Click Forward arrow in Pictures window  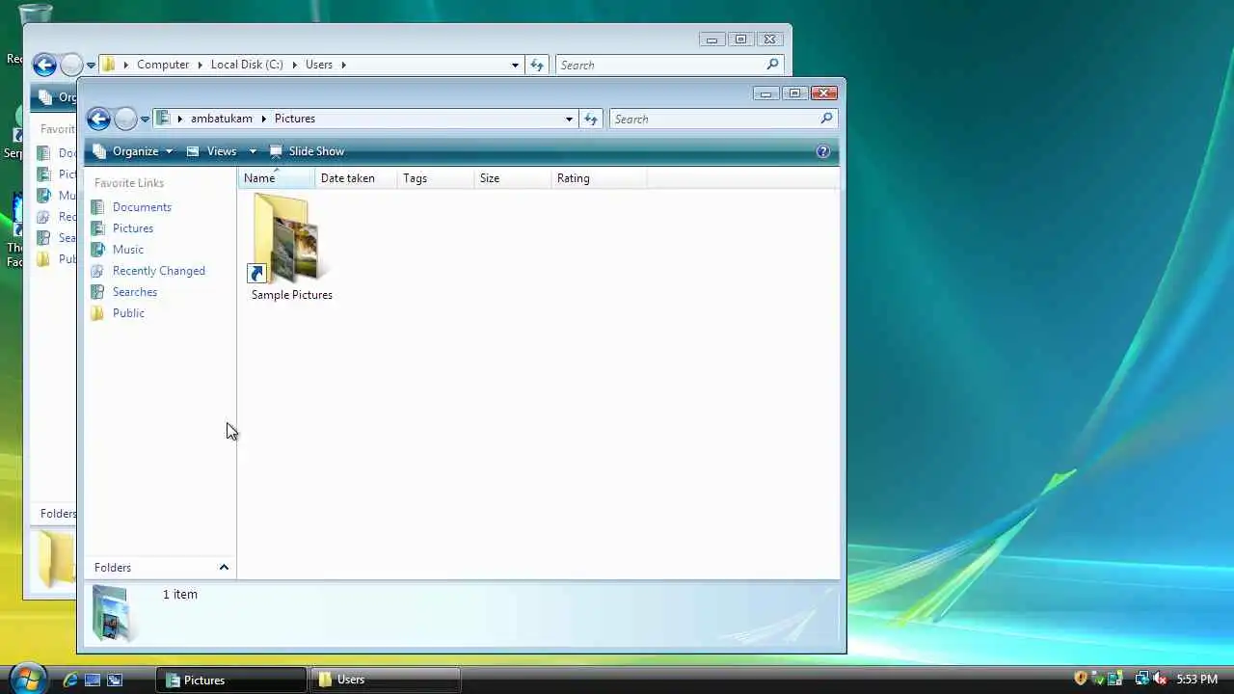click(125, 119)
